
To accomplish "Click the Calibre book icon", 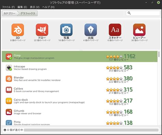I will pos(9,90).
